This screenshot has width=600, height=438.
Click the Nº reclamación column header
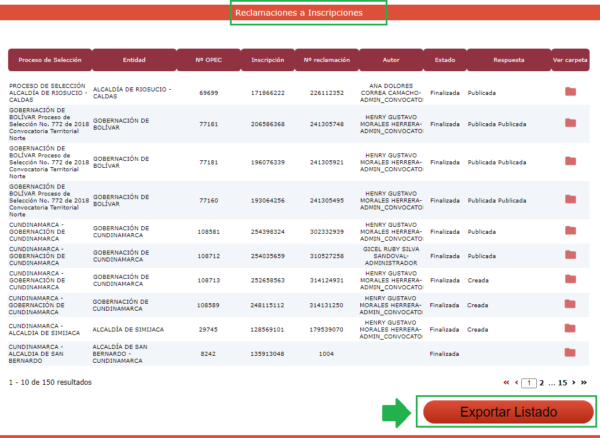point(327,60)
